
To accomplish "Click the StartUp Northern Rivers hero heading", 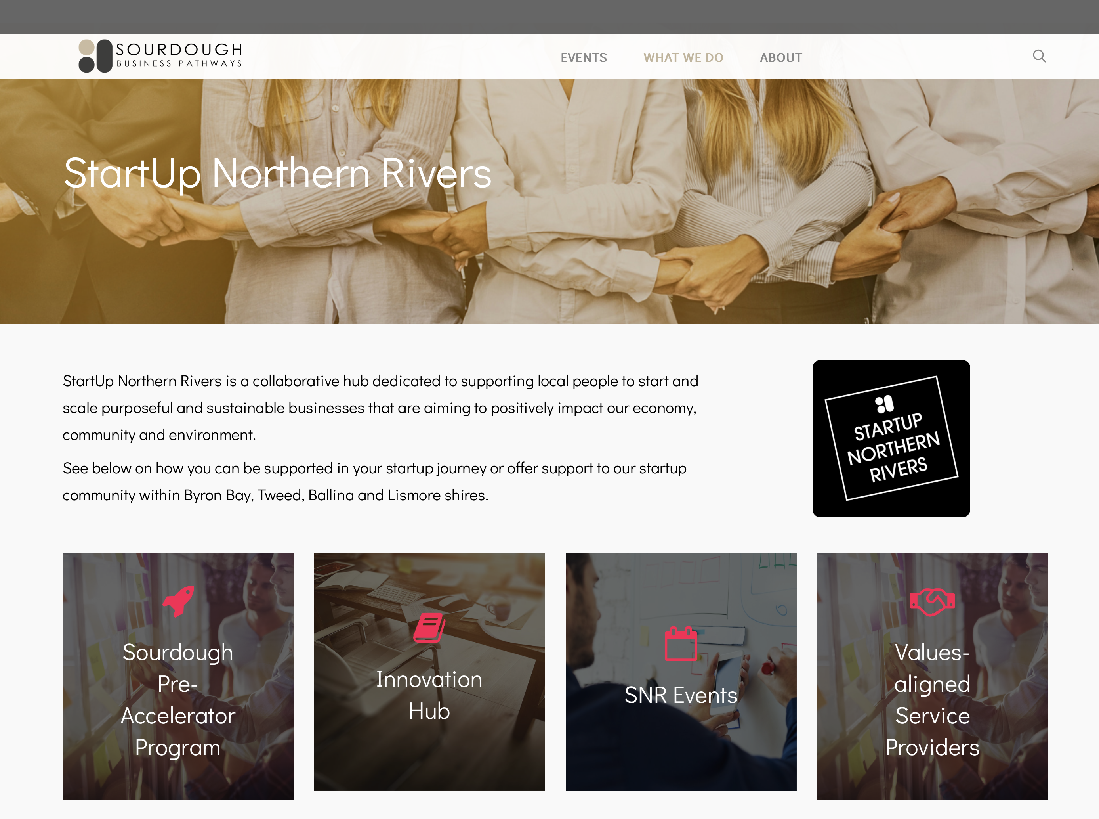I will [x=277, y=173].
